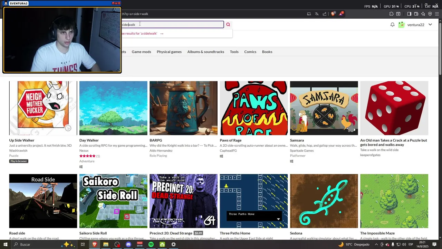Click into the site search field
Image resolution: width=442 pixels, height=249 pixels.
pos(173,25)
